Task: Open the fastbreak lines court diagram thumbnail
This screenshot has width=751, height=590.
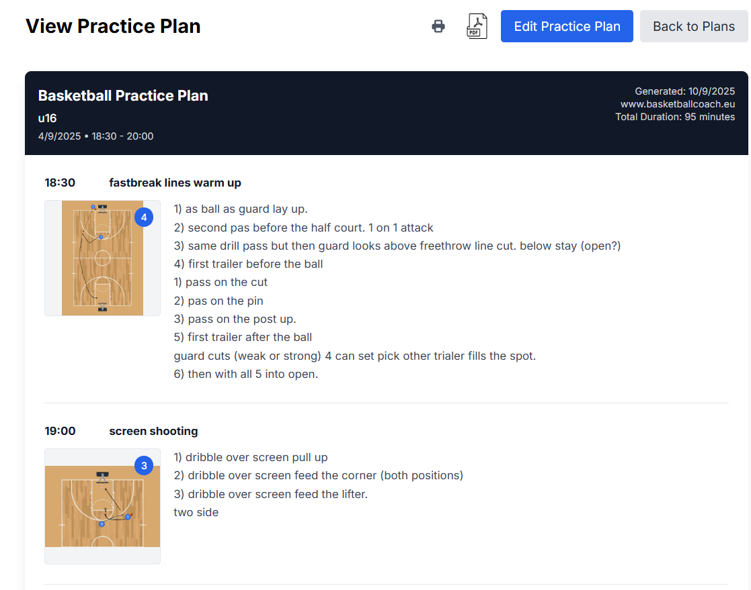Action: [x=102, y=258]
